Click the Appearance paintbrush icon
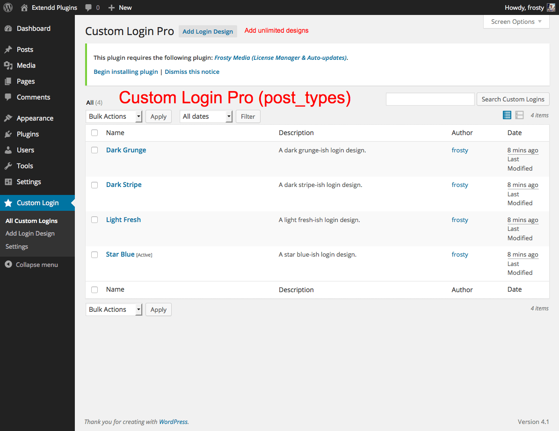Screen dimensions: 559x431 click(x=8, y=118)
